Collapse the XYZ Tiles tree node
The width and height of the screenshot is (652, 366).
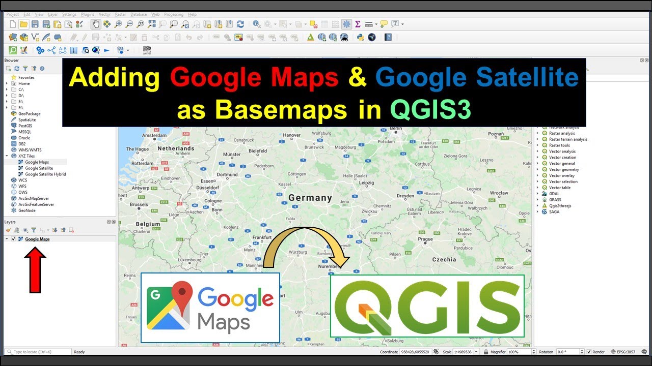[x=7, y=156]
